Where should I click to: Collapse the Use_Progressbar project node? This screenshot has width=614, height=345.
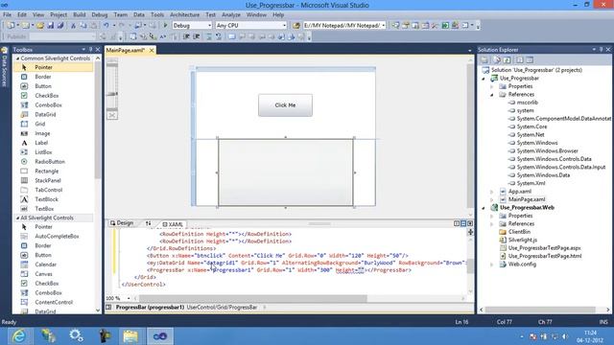(484, 79)
